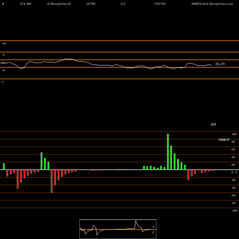Image resolution: width=239 pixels, height=239 pixels.
Task: Click the lowest red MR bar
Action: click(52, 181)
